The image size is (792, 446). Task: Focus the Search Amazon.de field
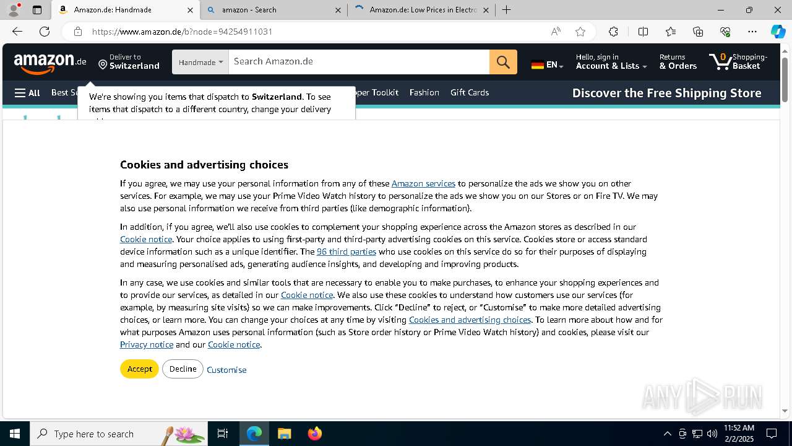359,62
